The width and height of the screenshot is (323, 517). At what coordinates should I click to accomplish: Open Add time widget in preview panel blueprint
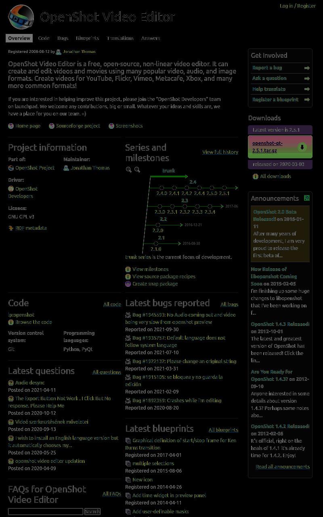[x=169, y=496]
